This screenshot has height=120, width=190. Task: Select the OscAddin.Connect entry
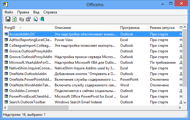[x=24, y=91]
